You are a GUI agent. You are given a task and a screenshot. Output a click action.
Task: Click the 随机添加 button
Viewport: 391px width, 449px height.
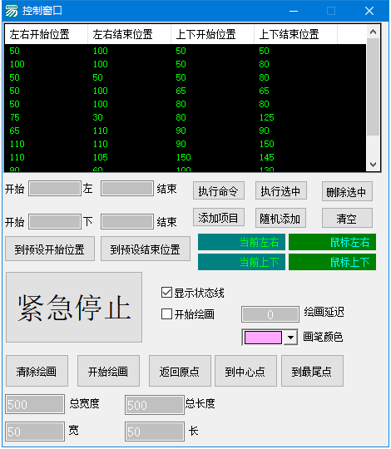(x=280, y=218)
